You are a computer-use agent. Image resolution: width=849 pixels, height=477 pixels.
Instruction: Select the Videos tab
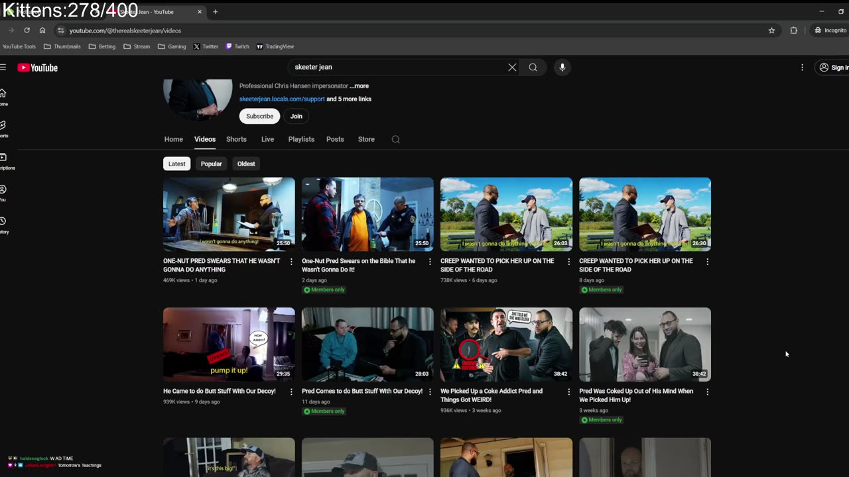(205, 139)
